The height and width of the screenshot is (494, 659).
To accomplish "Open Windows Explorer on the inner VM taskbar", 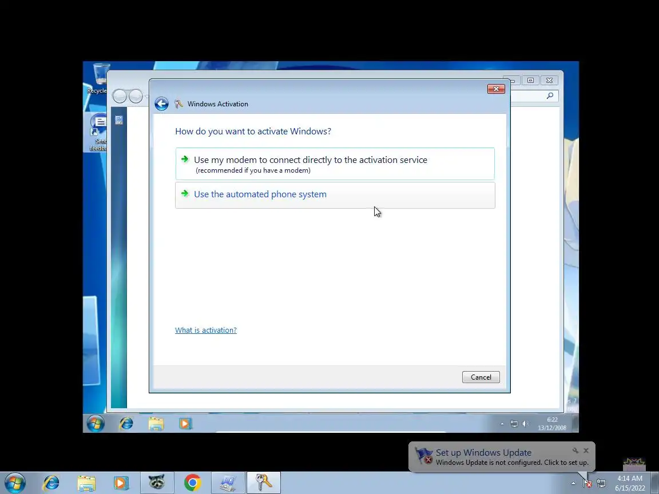I will tap(156, 424).
